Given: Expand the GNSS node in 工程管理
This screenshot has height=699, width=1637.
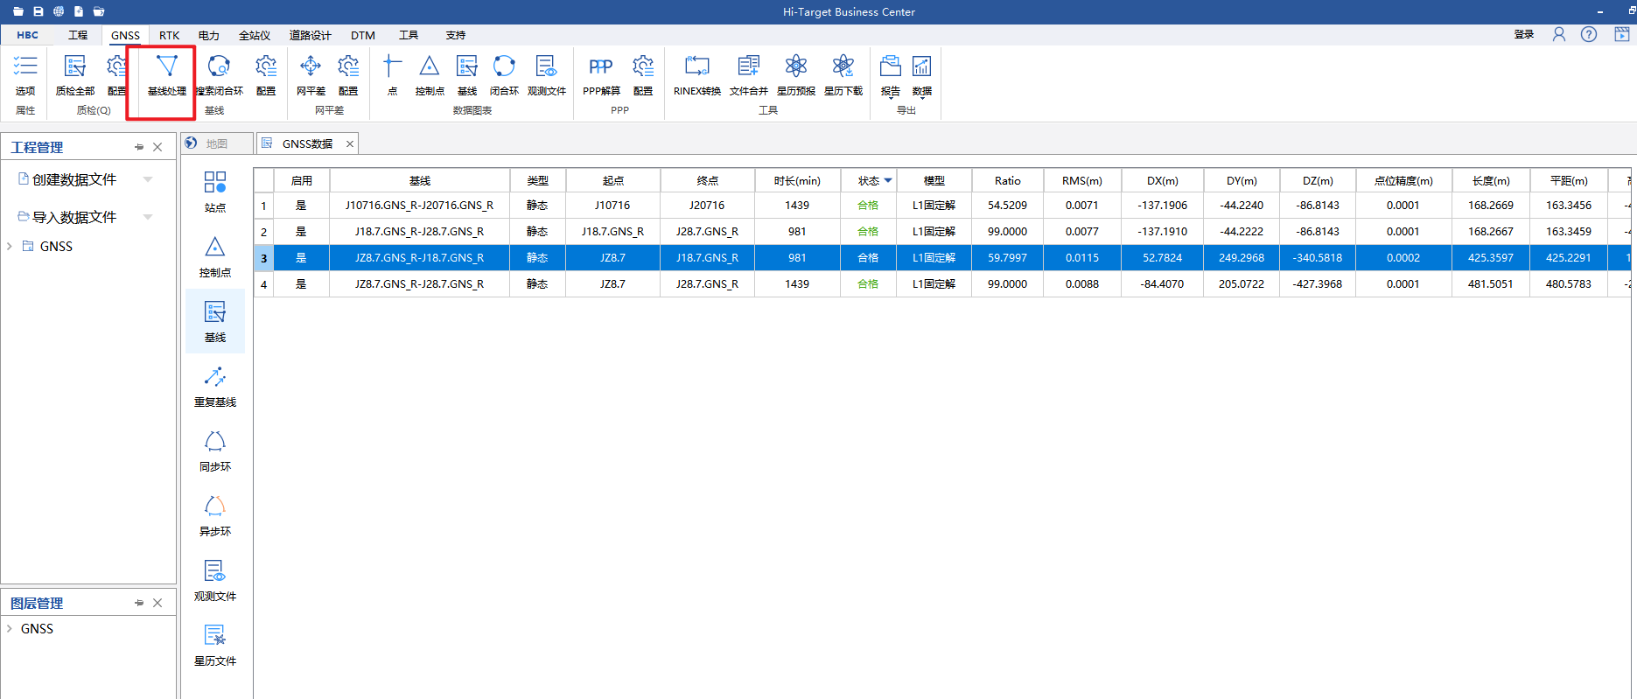Looking at the screenshot, I should tap(10, 247).
